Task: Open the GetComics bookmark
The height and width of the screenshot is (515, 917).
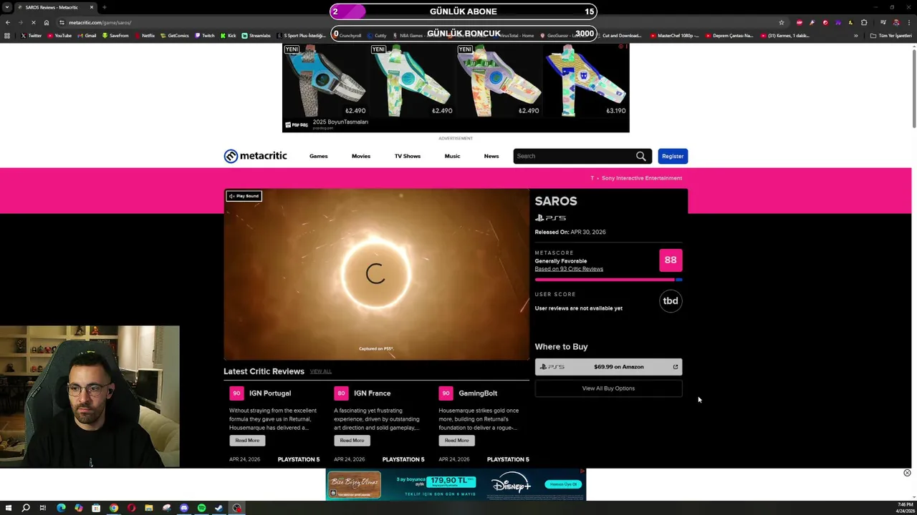Action: 175,35
